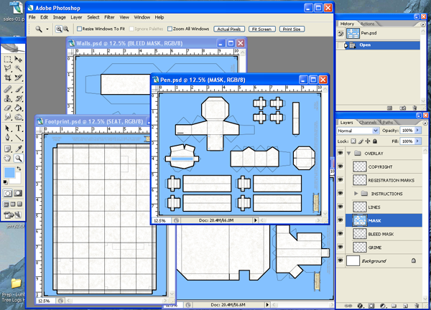Select the Eyedropper tool

click(18, 149)
